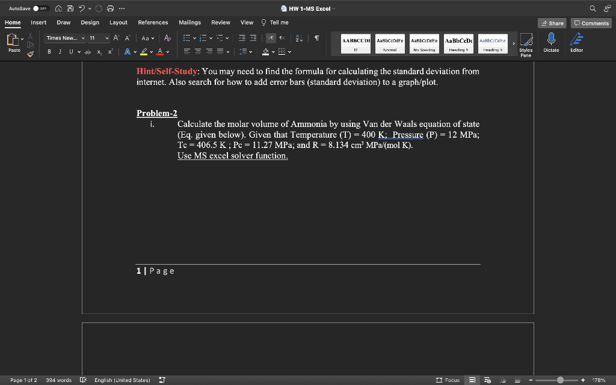Viewport: 616px width, 385px height.
Task: Start Dictate with the microphone
Action: point(551,42)
